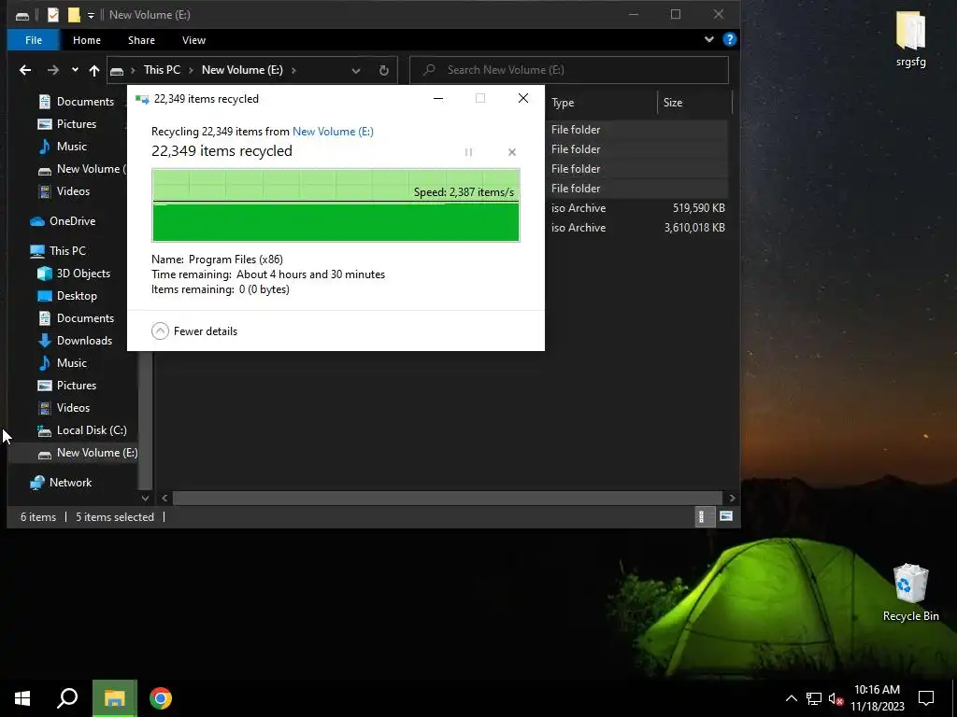
Task: Go forward with the right arrow
Action: 53,70
